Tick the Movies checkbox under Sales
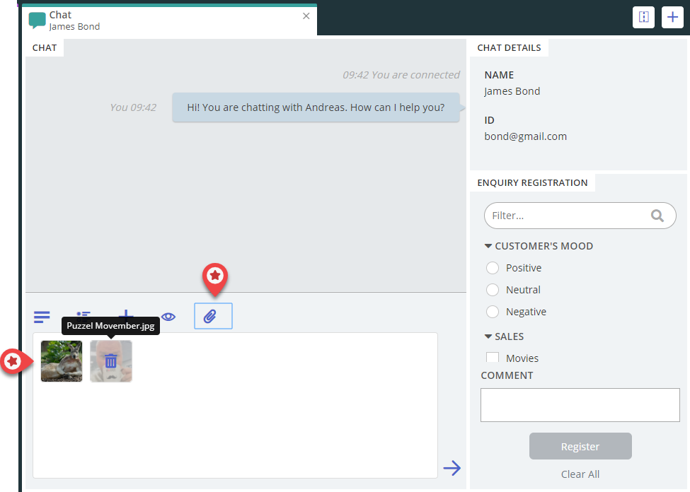690x492 pixels. 493,358
